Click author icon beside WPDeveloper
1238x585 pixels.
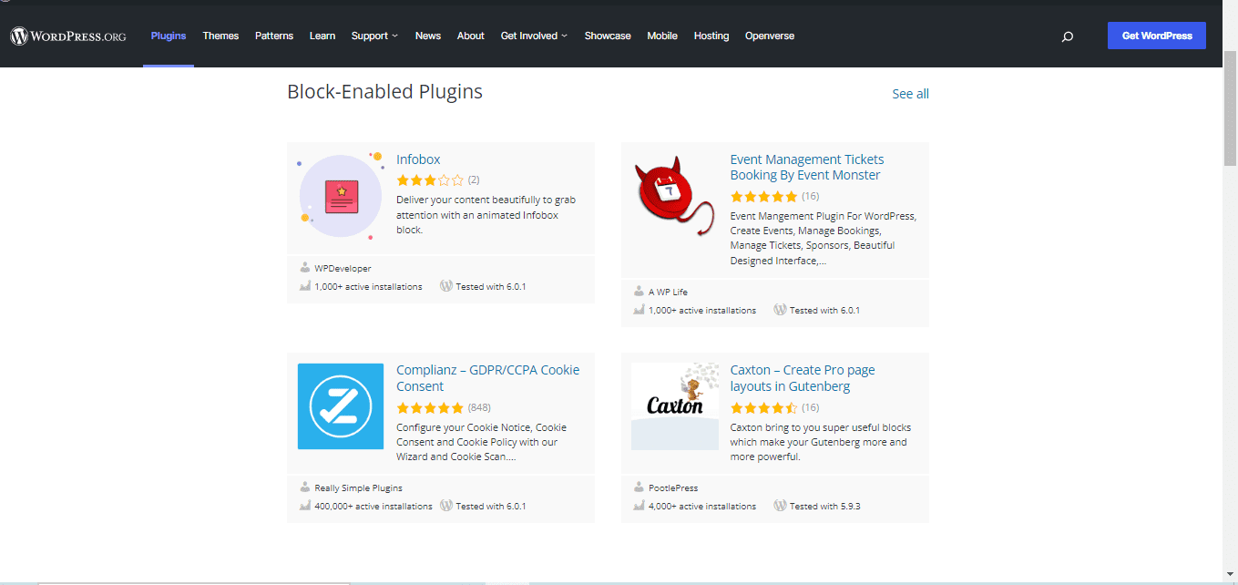305,268
